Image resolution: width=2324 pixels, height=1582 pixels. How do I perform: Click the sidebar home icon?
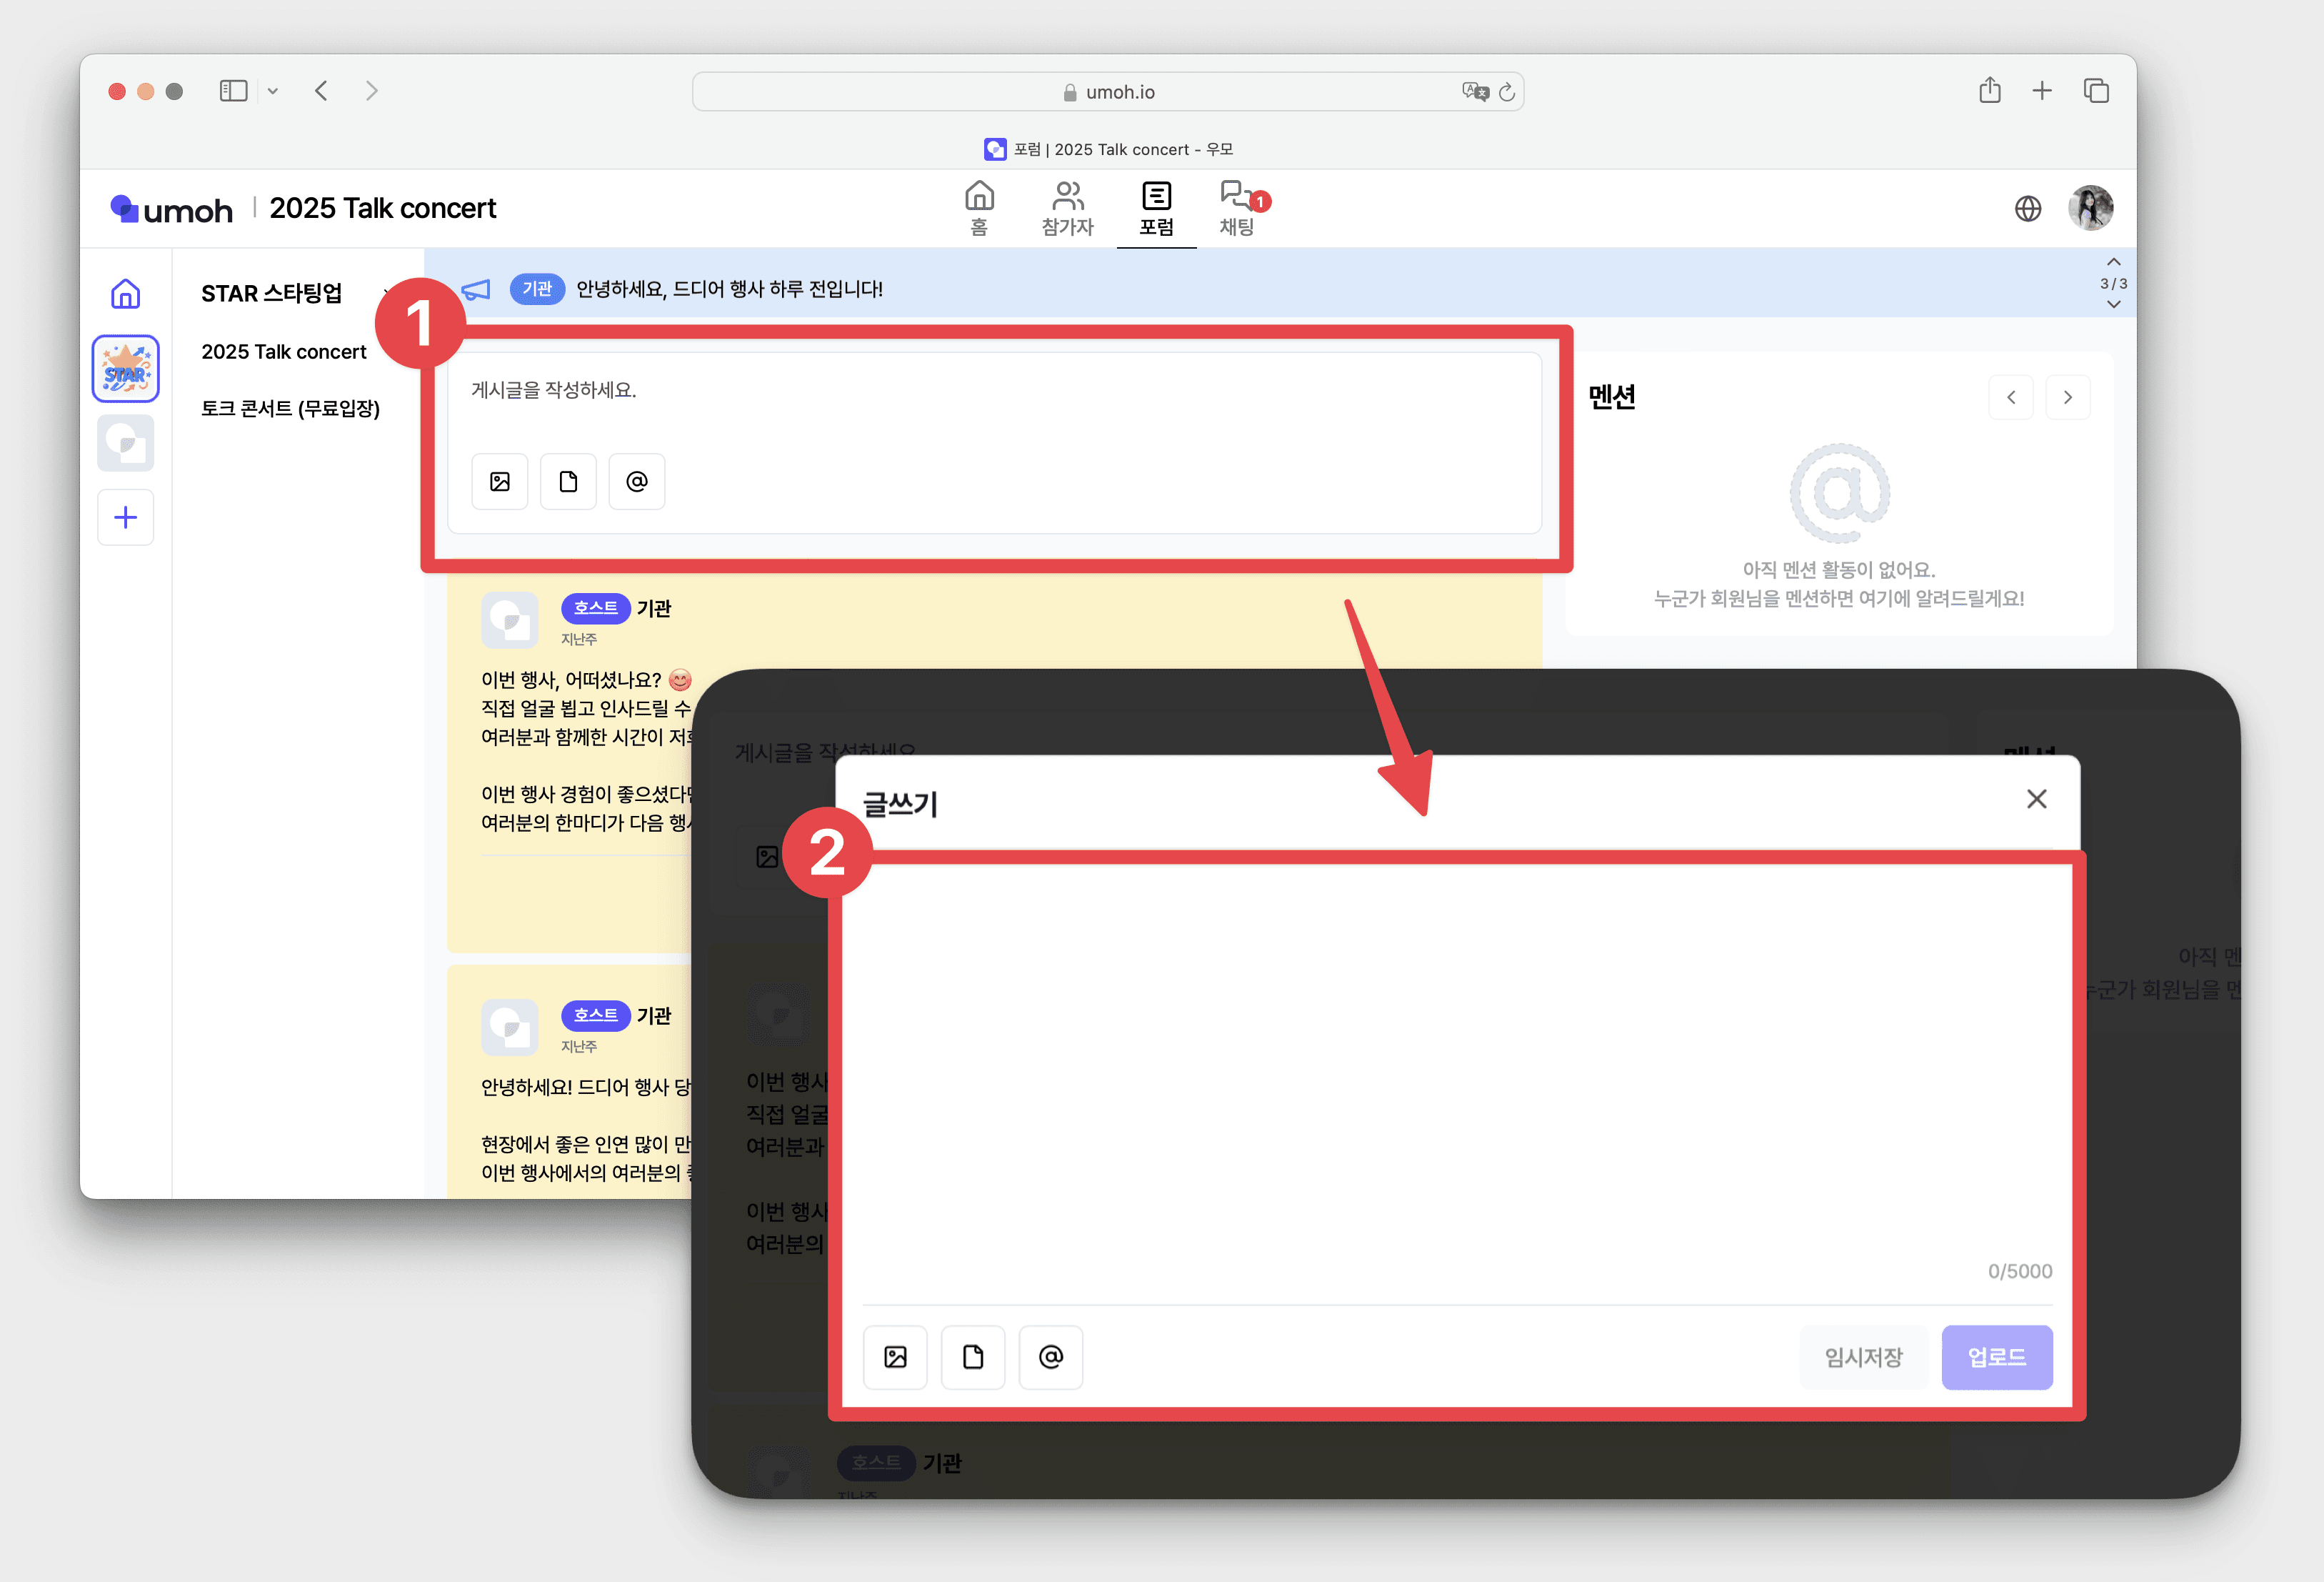[x=125, y=294]
